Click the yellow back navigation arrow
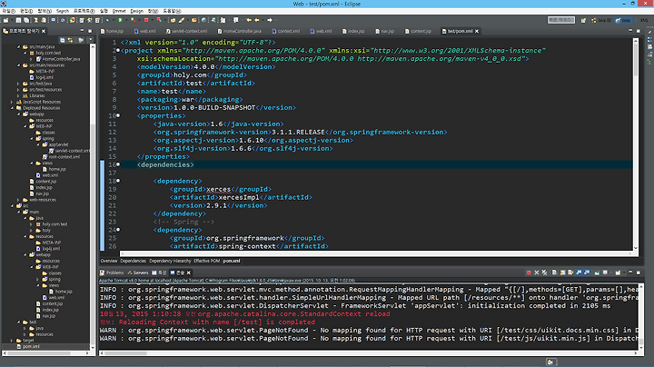 tap(257, 20)
